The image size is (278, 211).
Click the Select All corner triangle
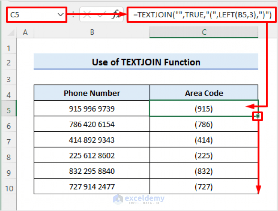pos(11,33)
